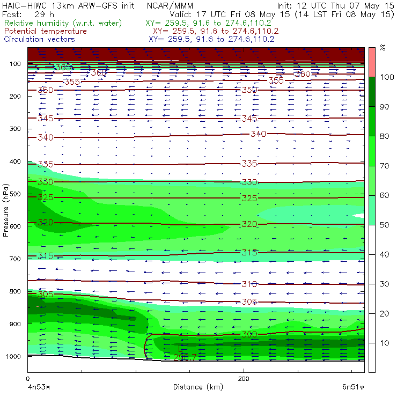Click the pink above-100% color bar segment
The height and width of the screenshot is (397, 397).
point(372,62)
